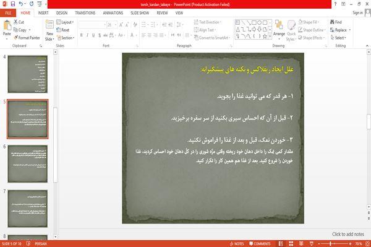Open the Select dropdown in Editing
The height and width of the screenshot is (247, 371).
click(338, 38)
